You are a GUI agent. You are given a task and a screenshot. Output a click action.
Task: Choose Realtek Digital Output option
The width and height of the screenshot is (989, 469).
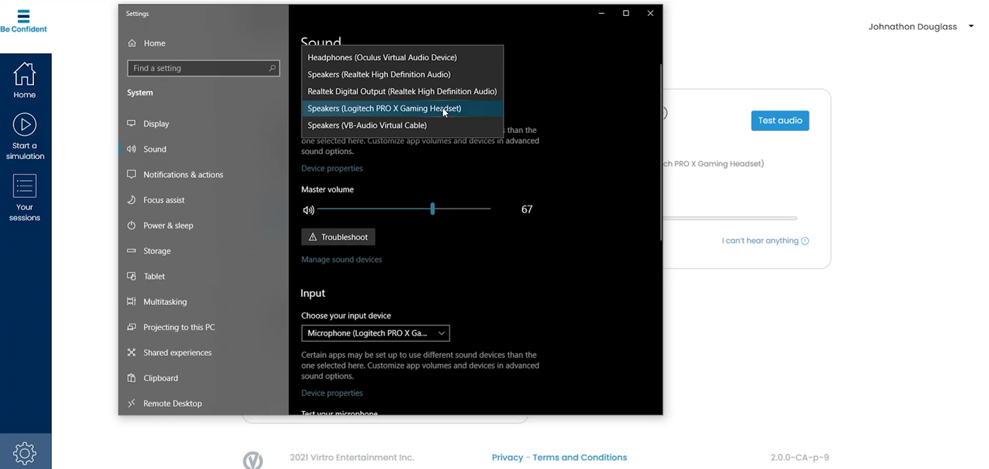click(402, 91)
